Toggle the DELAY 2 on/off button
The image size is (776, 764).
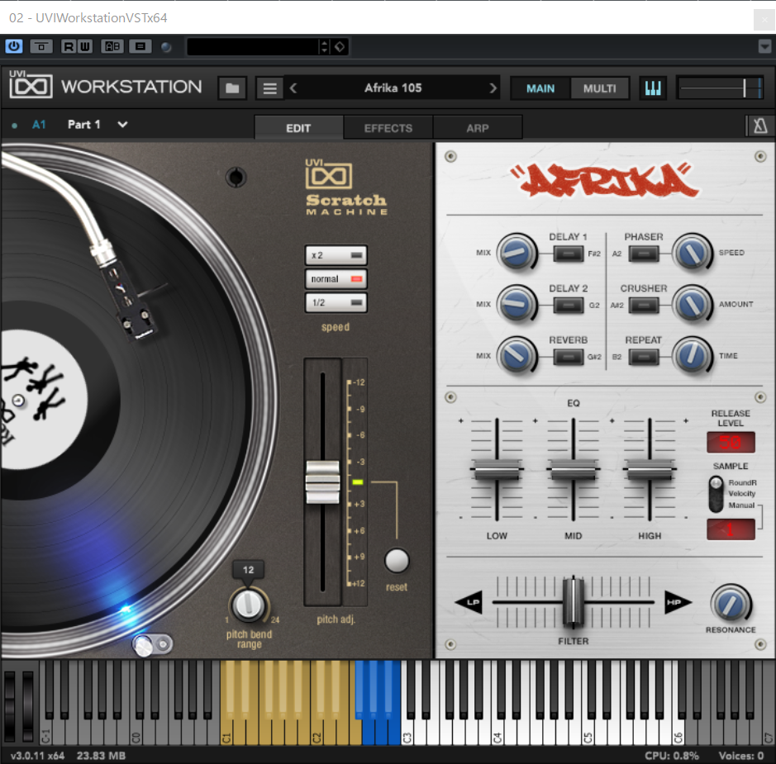click(569, 305)
